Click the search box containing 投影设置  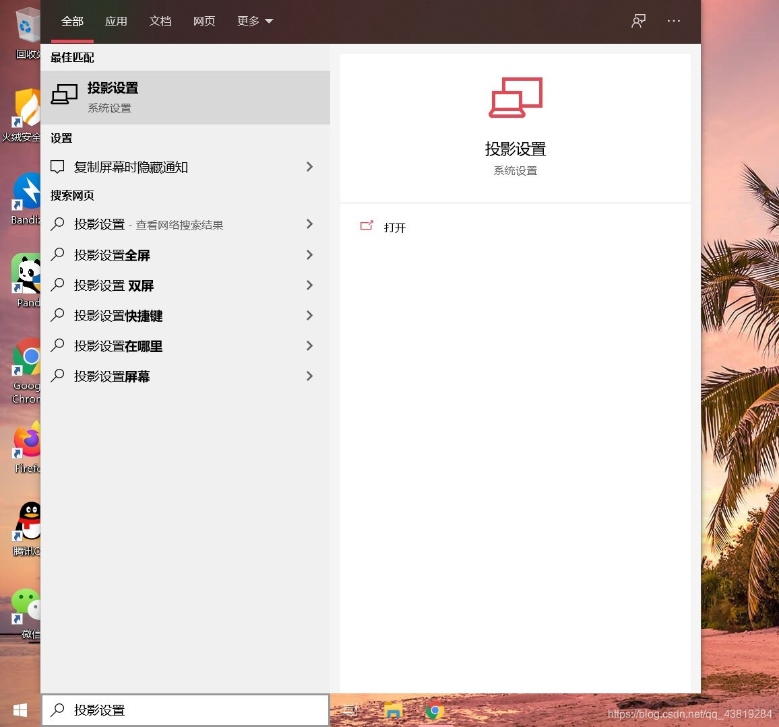coord(185,710)
